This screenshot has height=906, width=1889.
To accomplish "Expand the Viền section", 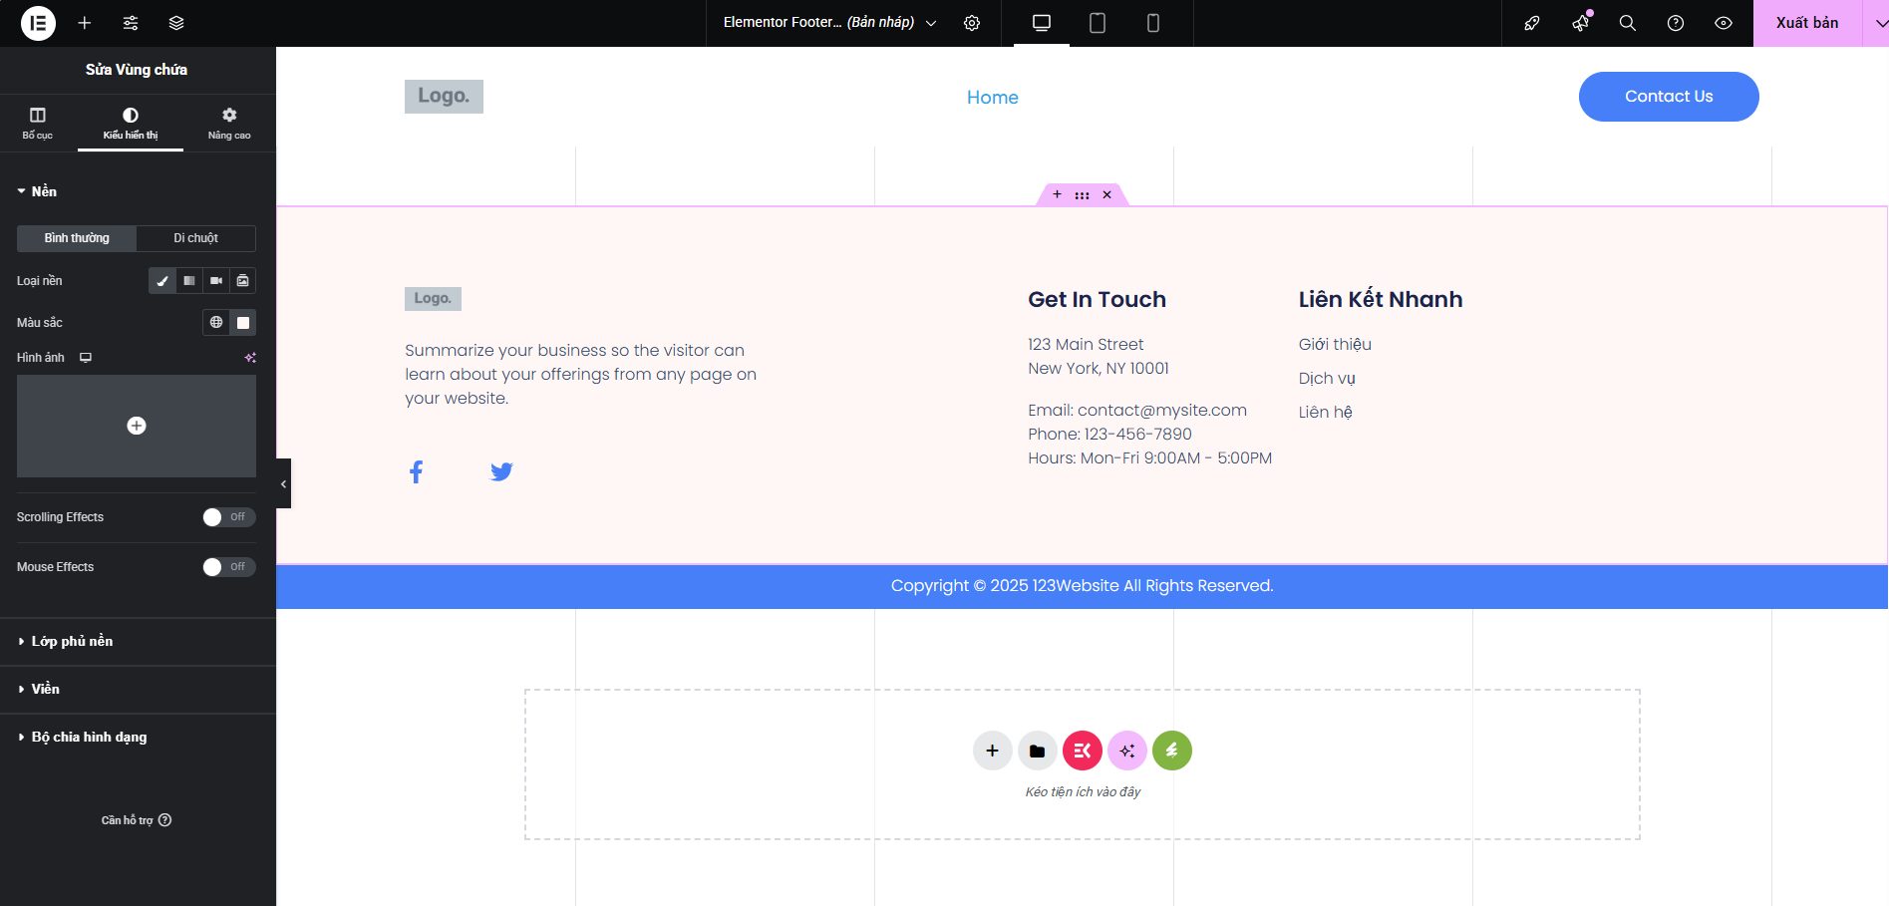I will pyautogui.click(x=45, y=689).
